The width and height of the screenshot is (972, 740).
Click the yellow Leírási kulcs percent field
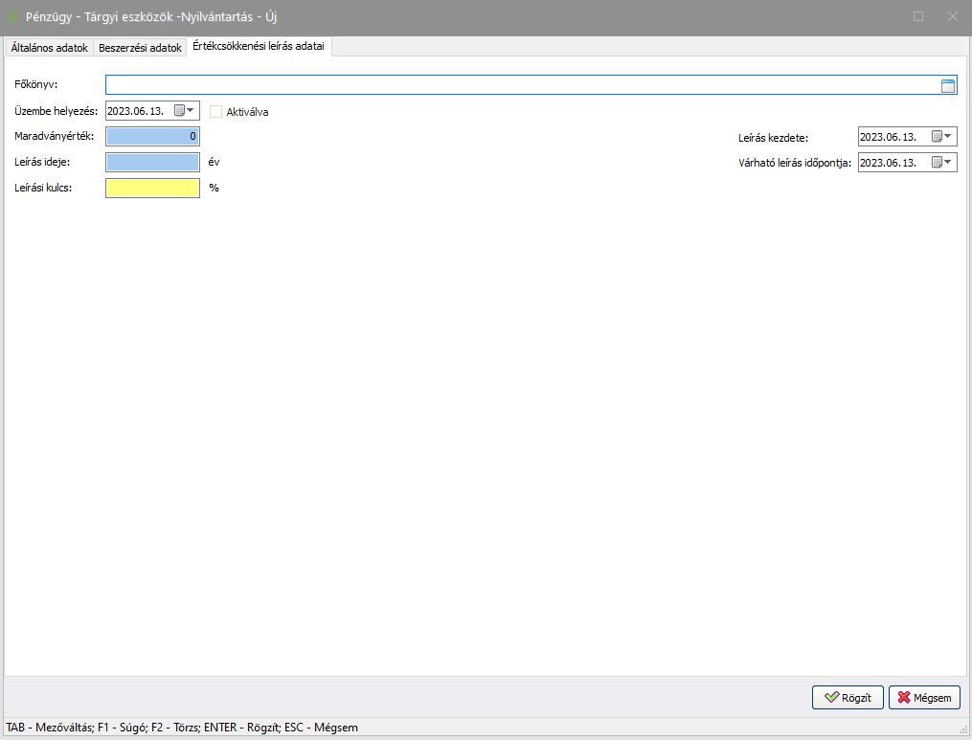pos(152,189)
